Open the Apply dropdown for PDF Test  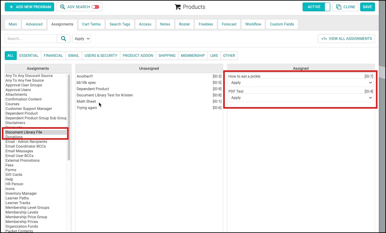tap(301, 98)
